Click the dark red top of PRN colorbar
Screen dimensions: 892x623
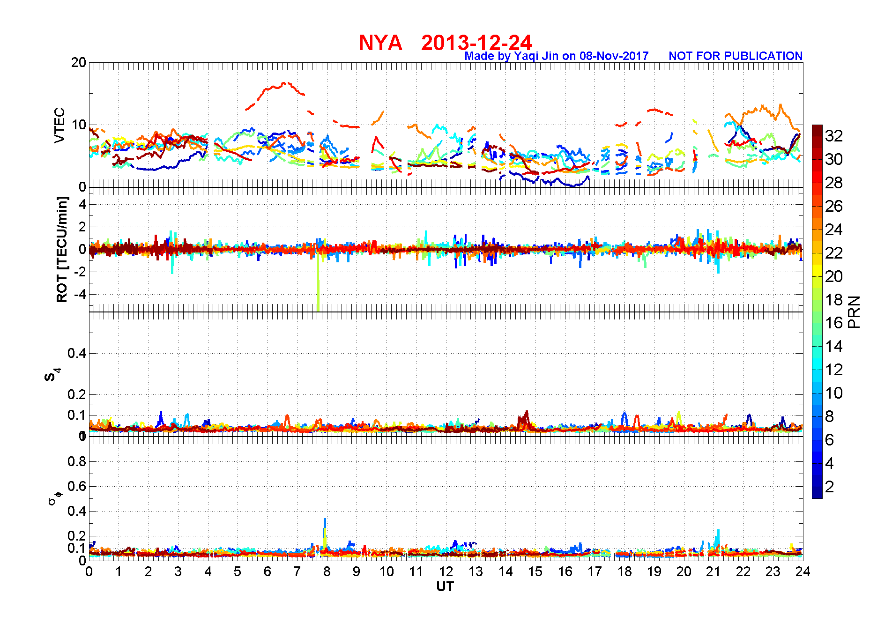(817, 130)
